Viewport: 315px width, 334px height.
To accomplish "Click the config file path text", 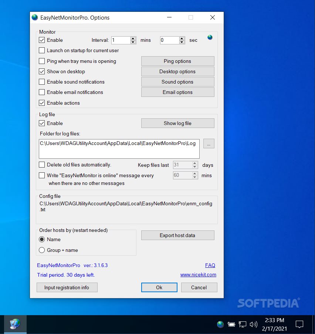I will click(126, 206).
